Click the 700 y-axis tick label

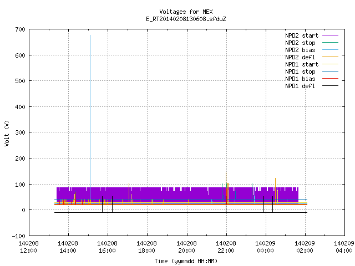pos(20,29)
